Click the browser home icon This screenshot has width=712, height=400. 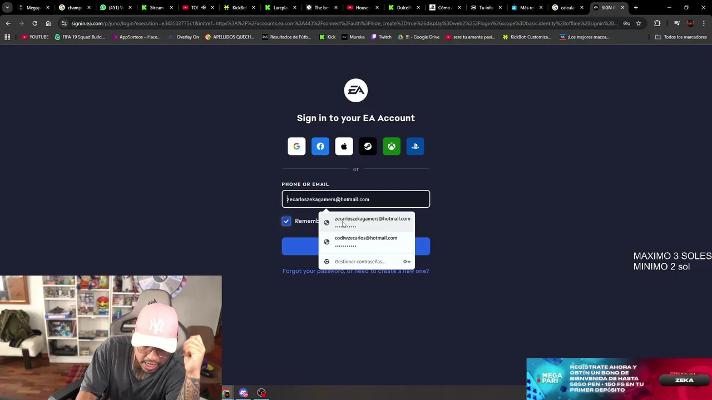(x=48, y=23)
